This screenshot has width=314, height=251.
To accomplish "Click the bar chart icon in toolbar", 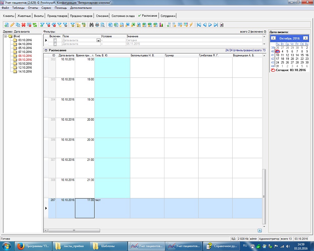I will tap(161, 25).
